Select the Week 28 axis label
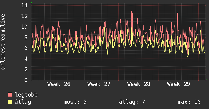The image size is (209, 109). pyautogui.click(x=139, y=84)
